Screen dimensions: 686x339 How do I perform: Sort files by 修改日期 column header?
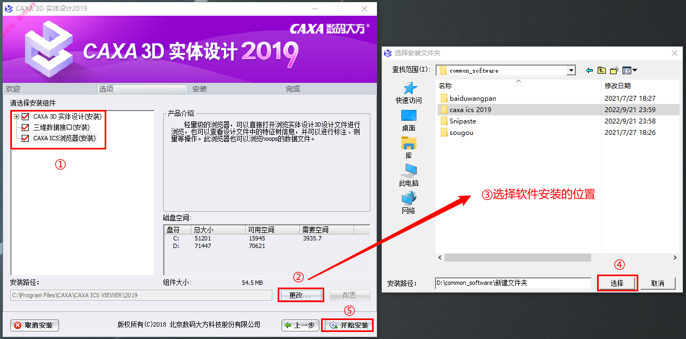pyautogui.click(x=640, y=86)
